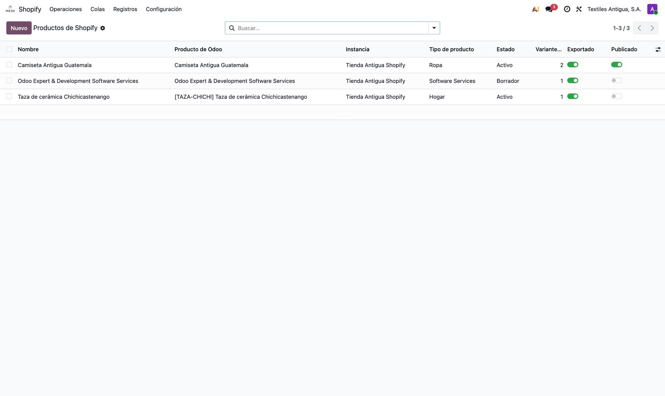
Task: Sort by Estado column header
Action: click(505, 49)
